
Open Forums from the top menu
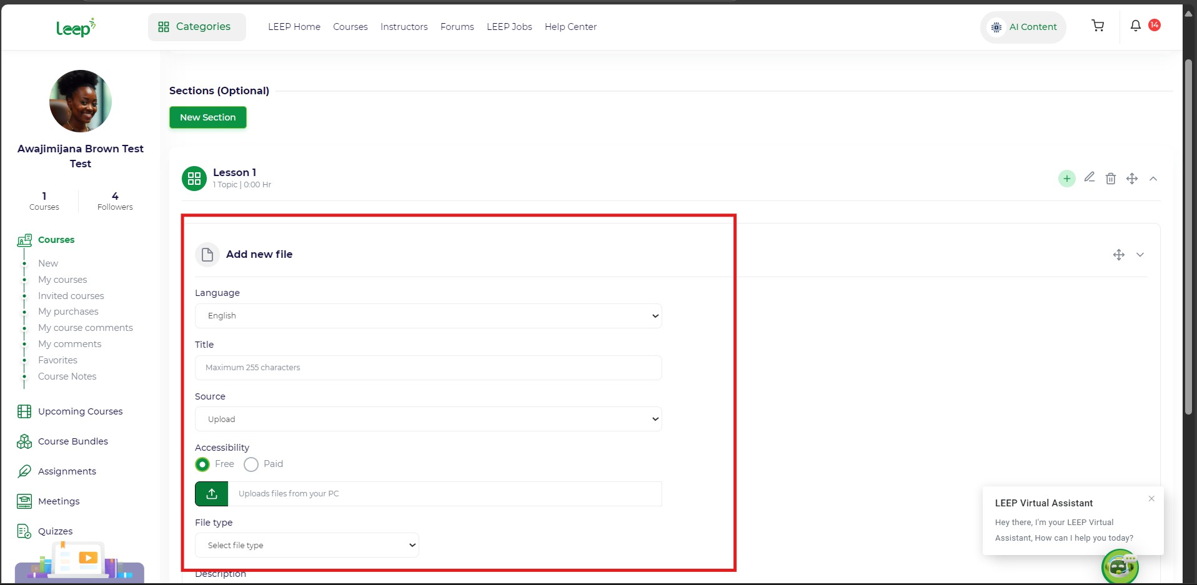point(457,27)
